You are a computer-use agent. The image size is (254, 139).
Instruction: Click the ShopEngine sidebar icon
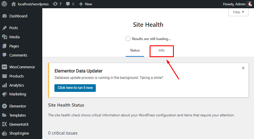point(4,133)
